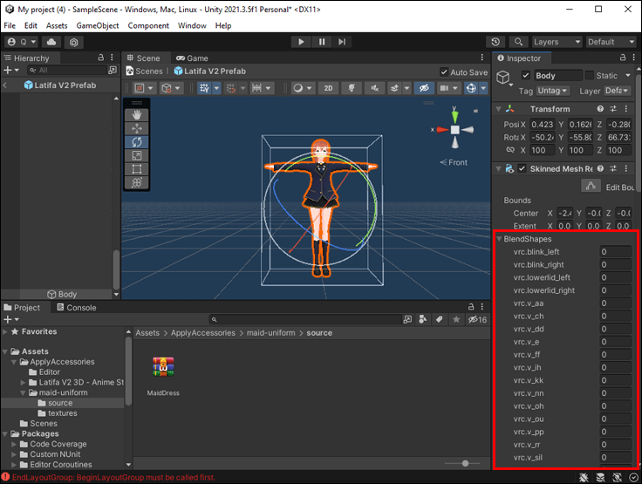Toggle the Auto Save checkbox
This screenshot has width=642, height=484.
[x=444, y=72]
